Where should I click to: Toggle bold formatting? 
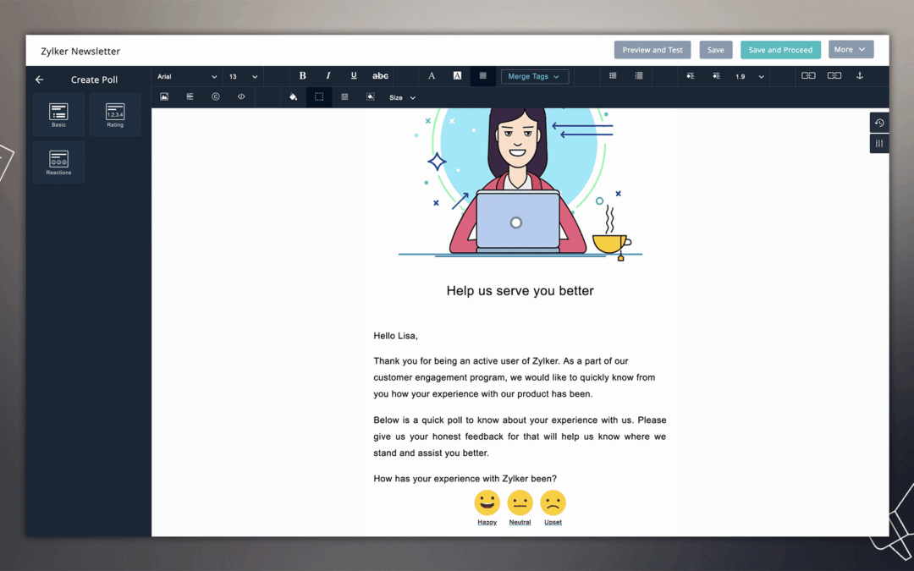302,76
